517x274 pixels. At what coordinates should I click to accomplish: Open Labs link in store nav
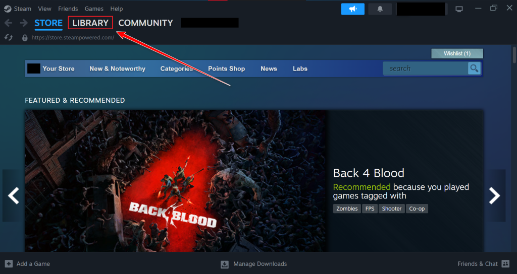[x=300, y=68]
